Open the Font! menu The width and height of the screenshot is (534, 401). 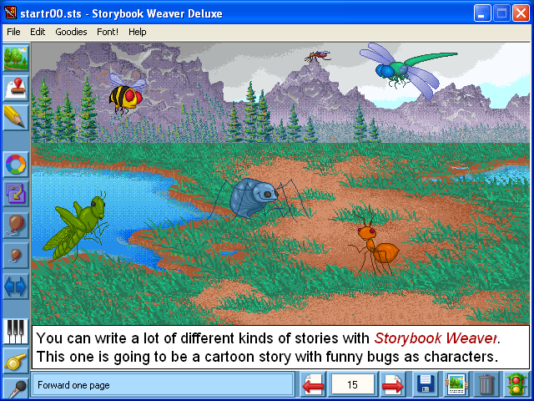click(108, 32)
